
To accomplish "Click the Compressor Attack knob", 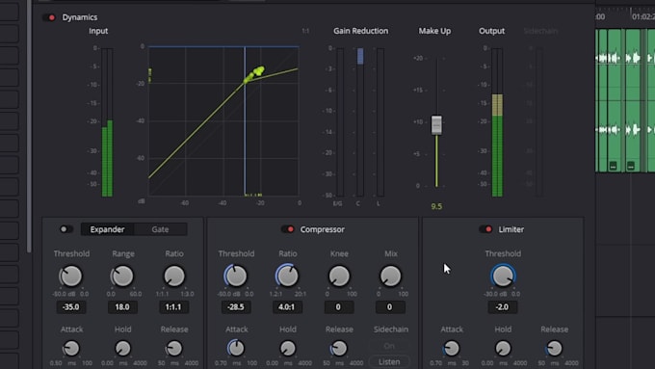I will (x=236, y=348).
